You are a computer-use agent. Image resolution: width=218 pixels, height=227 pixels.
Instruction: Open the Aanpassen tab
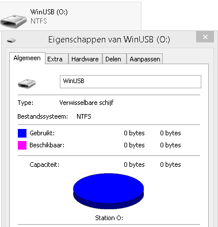pos(145,59)
